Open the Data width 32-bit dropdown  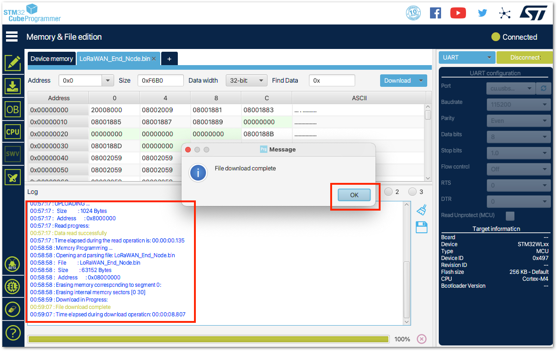pos(246,80)
